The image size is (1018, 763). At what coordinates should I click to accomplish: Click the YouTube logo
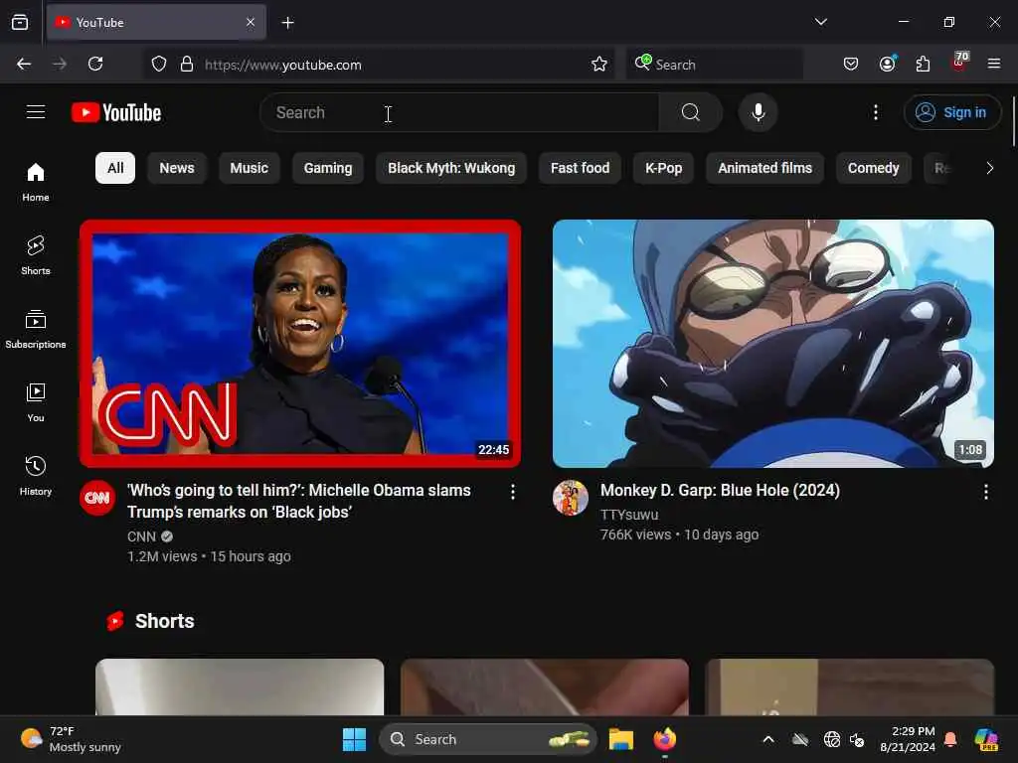tap(116, 112)
